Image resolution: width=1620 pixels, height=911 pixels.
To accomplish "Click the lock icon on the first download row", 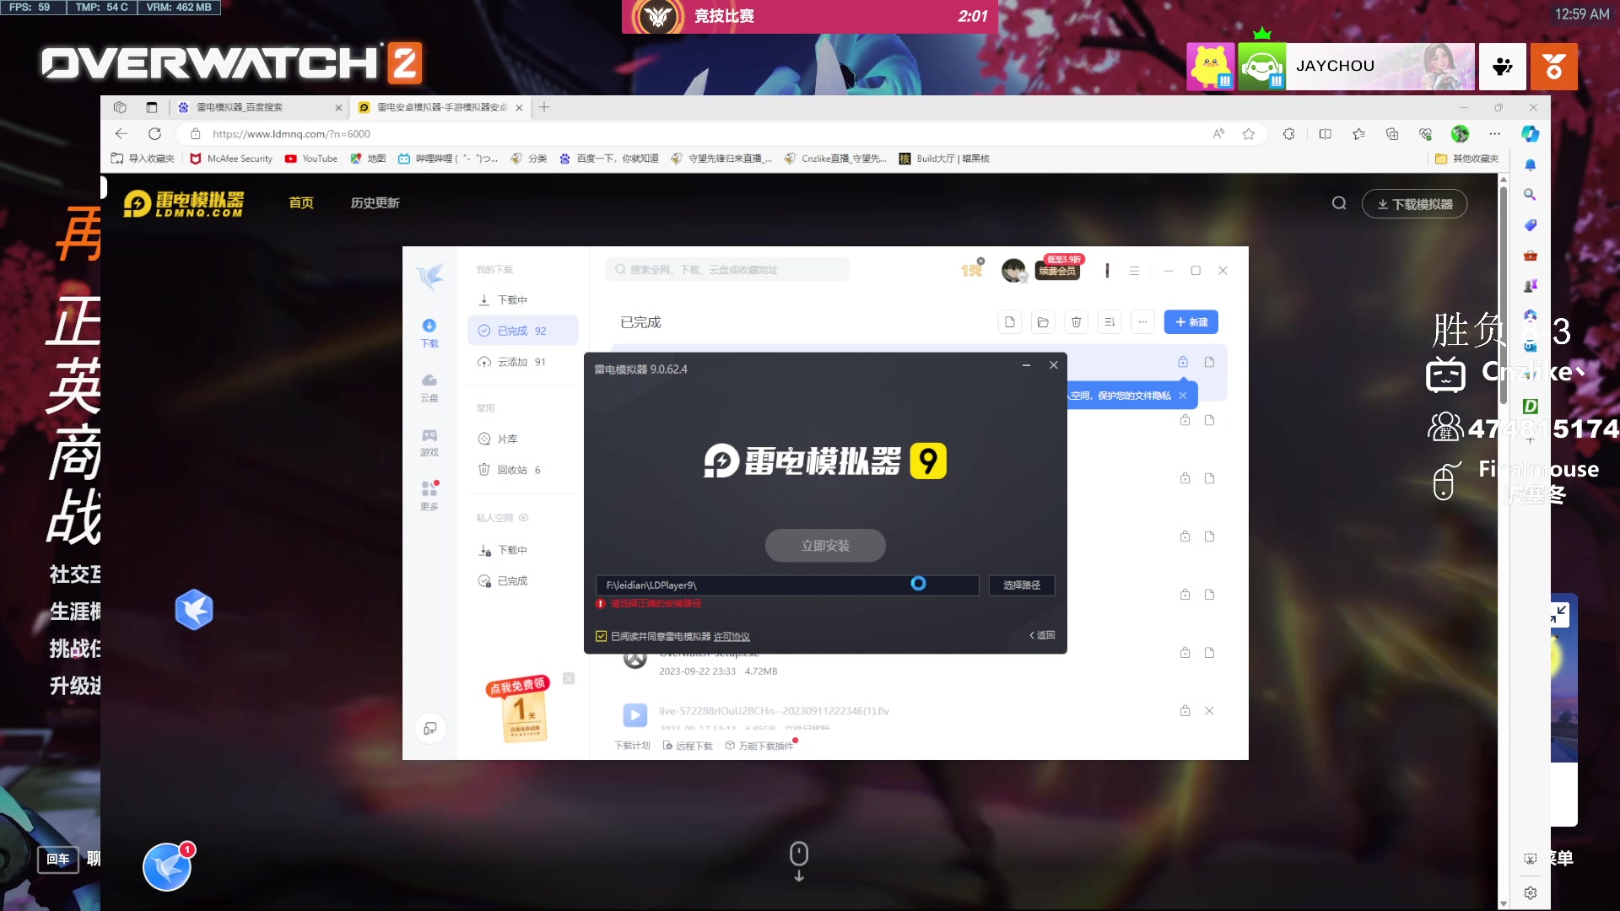I will pyautogui.click(x=1183, y=362).
